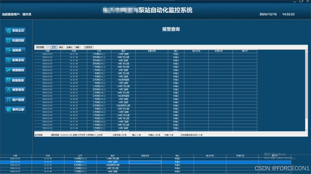Click the 14:32:23 clock in header
The width and height of the screenshot is (311, 174).
coord(288,14)
